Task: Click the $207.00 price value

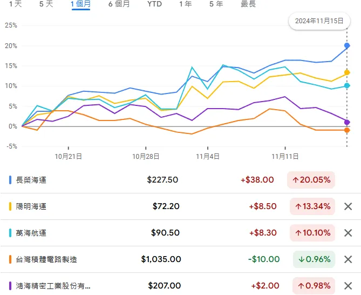Action: click(165, 286)
